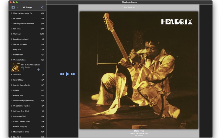Image resolution: width=221 pixels, height=138 pixels.
Task: Select song title Voodoo Child (Slight Return)
Action: [23, 101]
